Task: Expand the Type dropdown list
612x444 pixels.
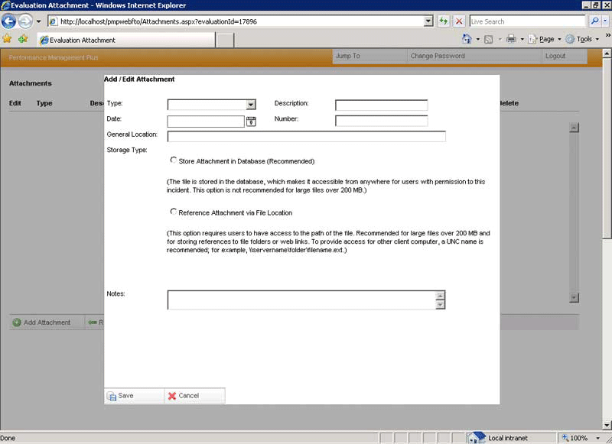Action: pos(250,105)
